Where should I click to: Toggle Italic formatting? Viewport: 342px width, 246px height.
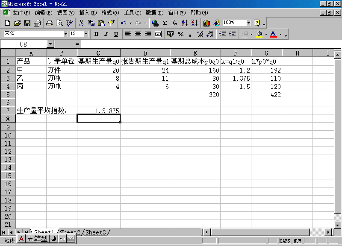tap(106, 34)
